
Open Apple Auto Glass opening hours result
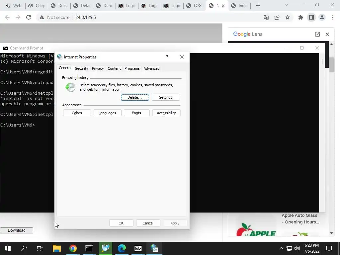[300, 218]
